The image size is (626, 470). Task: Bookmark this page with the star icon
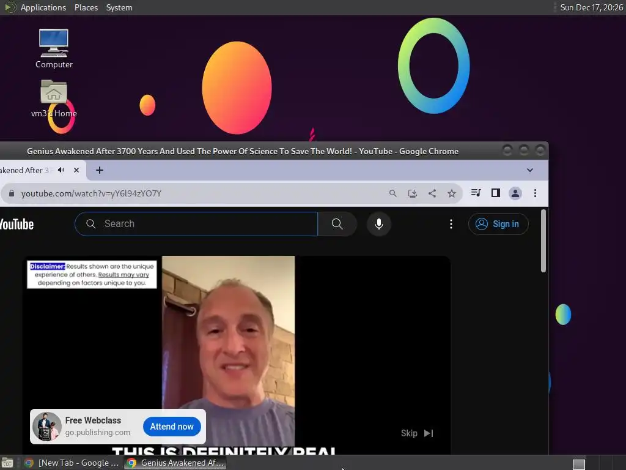(x=452, y=193)
